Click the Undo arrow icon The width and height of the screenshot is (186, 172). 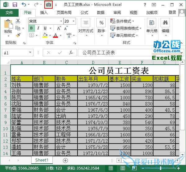point(24,5)
